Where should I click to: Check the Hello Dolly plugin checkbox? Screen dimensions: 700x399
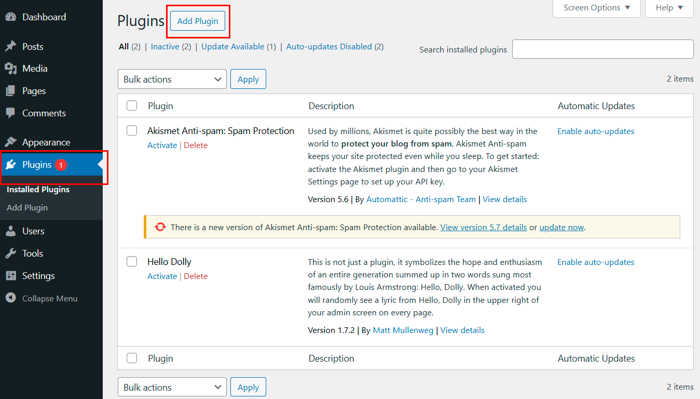(x=132, y=261)
